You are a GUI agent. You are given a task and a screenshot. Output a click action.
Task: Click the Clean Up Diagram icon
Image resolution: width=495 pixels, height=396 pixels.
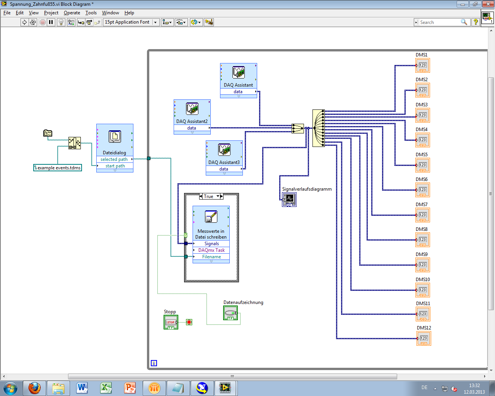(x=209, y=22)
